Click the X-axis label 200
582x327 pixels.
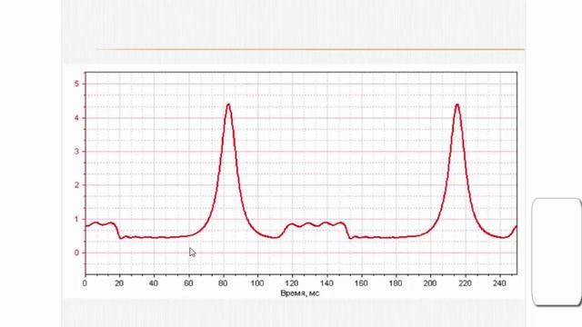430,283
